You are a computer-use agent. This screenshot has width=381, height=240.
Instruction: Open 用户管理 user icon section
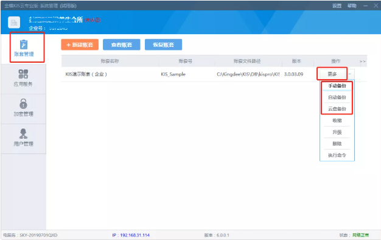pyautogui.click(x=23, y=138)
